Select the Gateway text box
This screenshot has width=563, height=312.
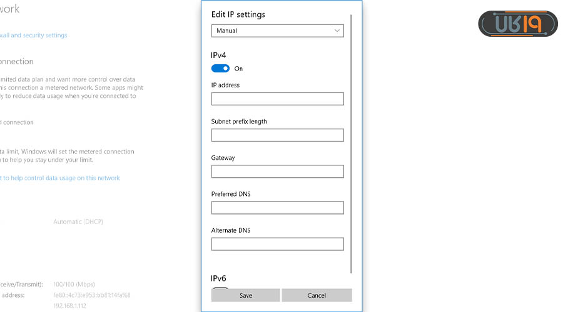tap(277, 171)
